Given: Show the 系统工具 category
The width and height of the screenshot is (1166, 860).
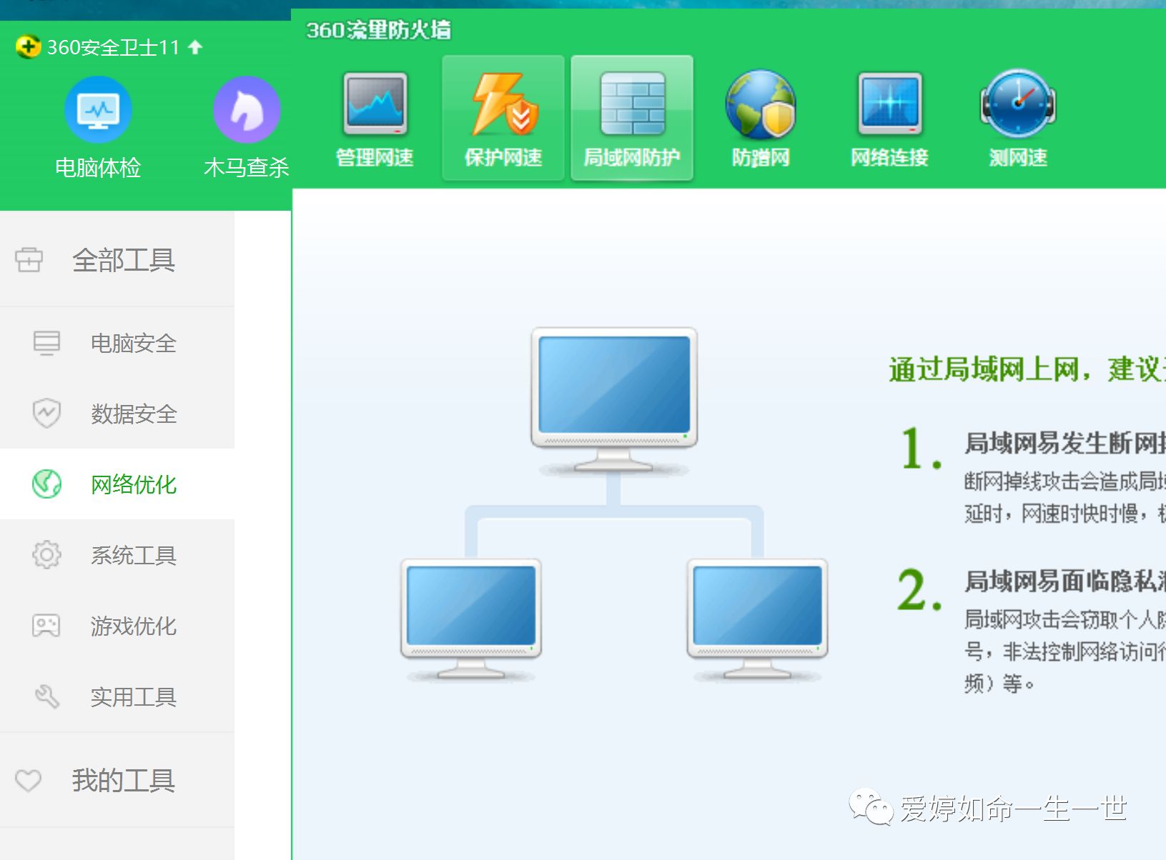Looking at the screenshot, I should pos(117,555).
